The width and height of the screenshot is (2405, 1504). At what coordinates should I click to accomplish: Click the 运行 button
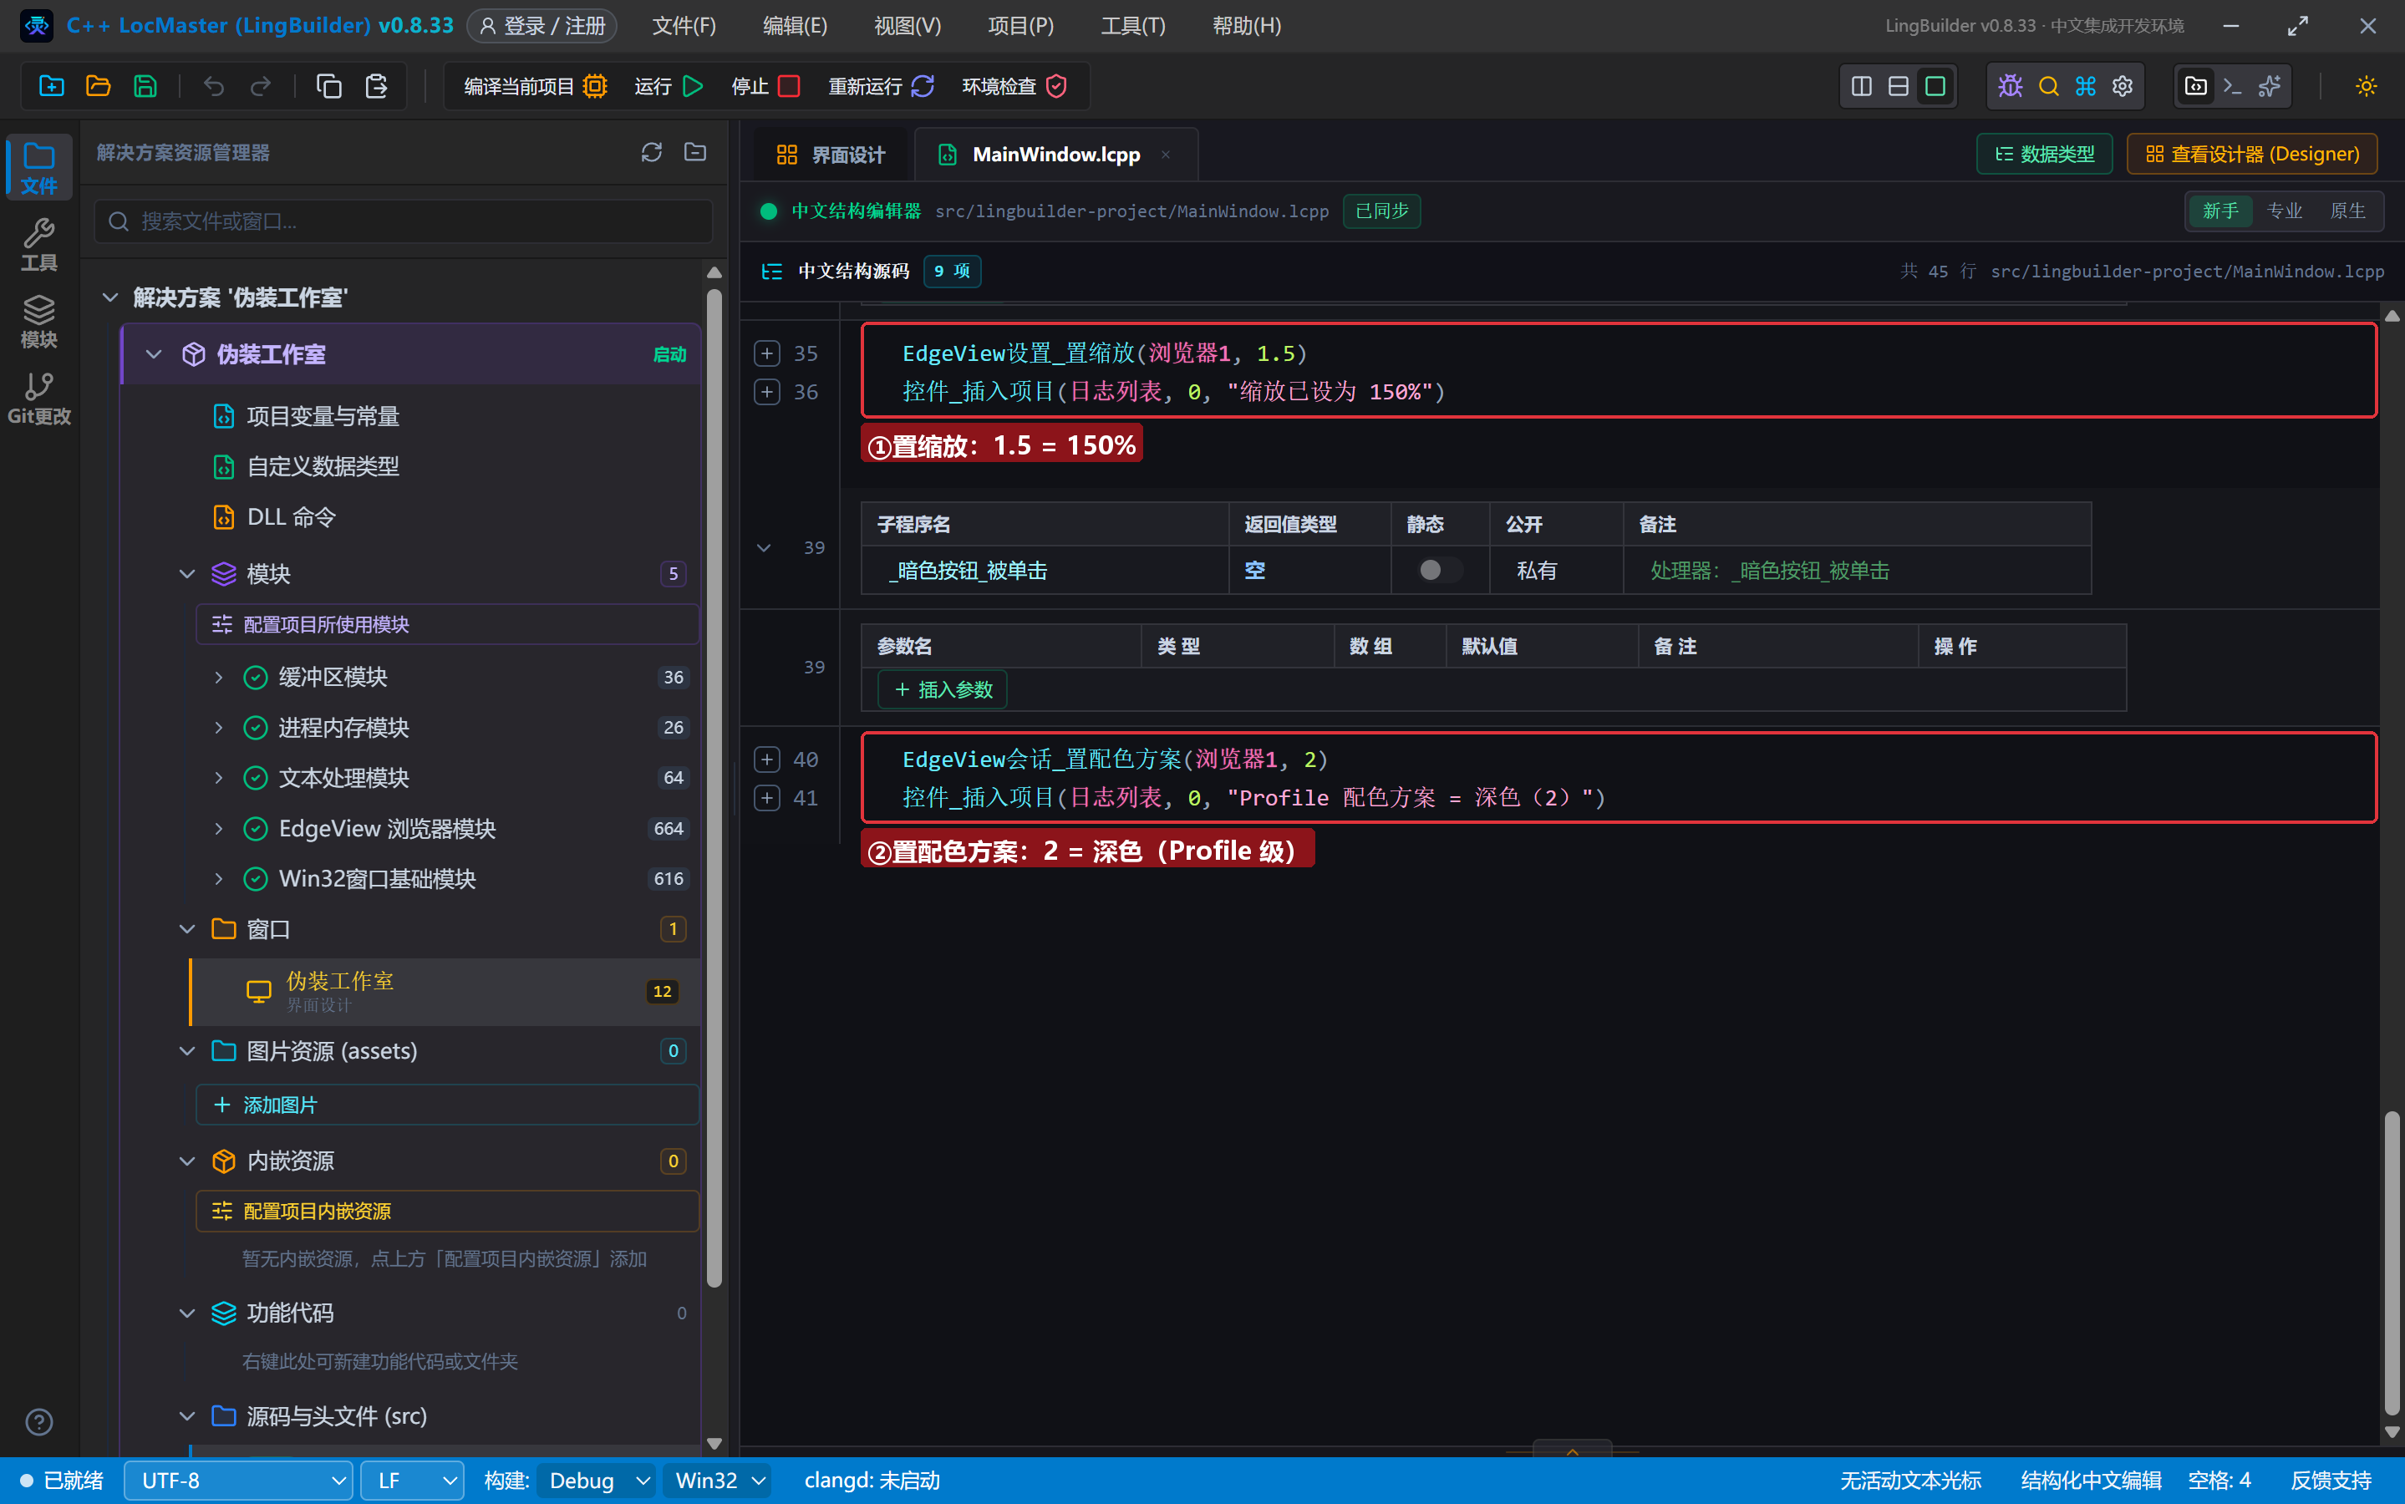click(669, 87)
